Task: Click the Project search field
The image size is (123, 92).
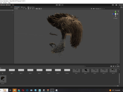Action: pyautogui.click(x=97, y=66)
